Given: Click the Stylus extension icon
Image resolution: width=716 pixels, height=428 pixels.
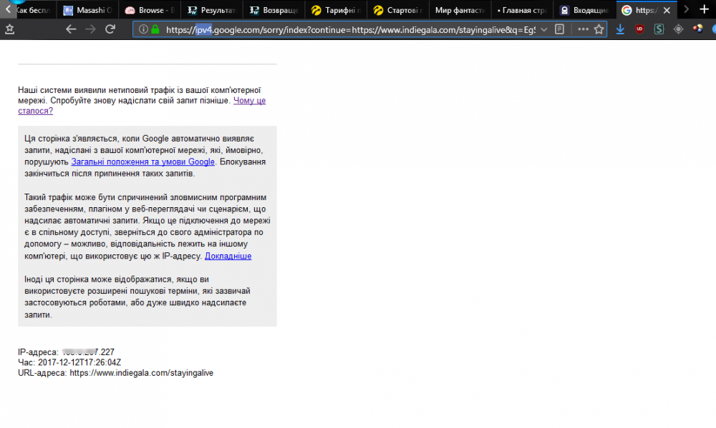Looking at the screenshot, I should (x=659, y=29).
